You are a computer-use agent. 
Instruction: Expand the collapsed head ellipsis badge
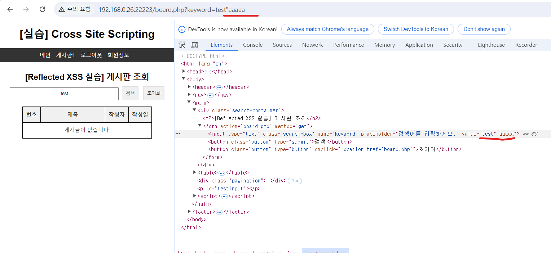tap(208, 72)
